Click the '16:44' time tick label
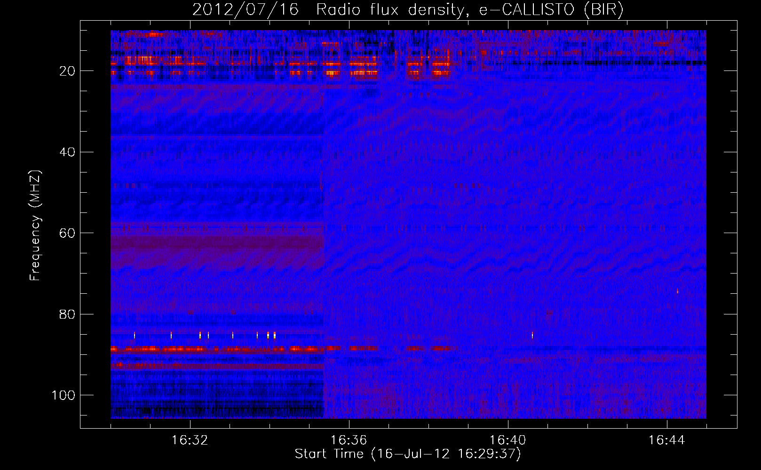This screenshot has height=470, width=761. [666, 440]
